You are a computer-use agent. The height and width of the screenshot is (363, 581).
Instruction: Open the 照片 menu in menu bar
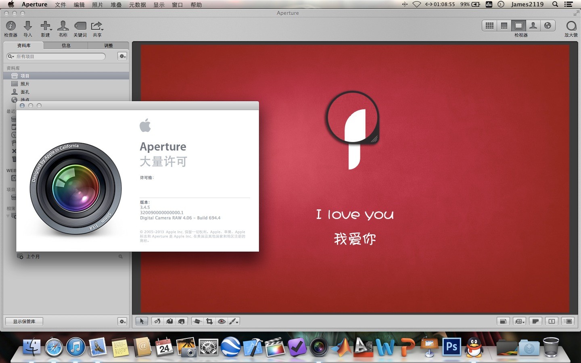(97, 4)
